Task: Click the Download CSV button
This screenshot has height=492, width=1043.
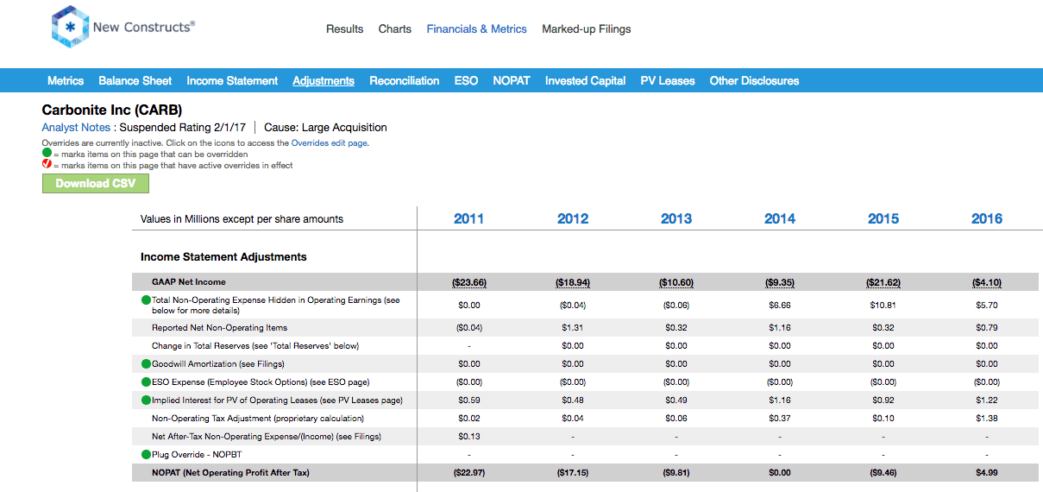Action: (x=95, y=183)
